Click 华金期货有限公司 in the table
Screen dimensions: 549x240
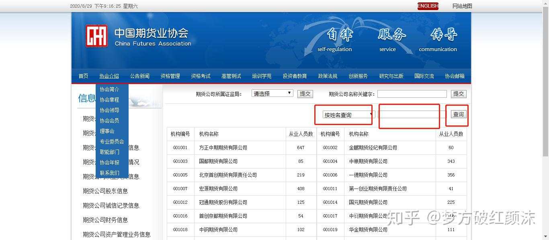(368, 230)
